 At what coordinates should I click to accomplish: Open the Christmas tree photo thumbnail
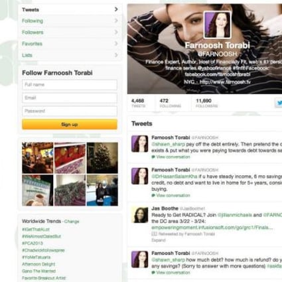point(102,158)
